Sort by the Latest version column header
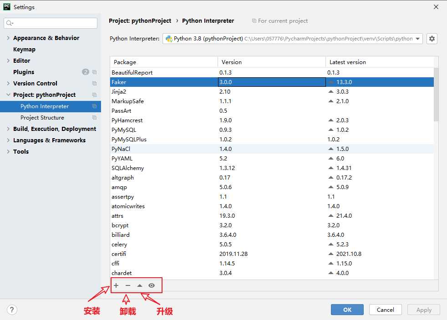Image resolution: width=447 pixels, height=320 pixels. [x=380, y=62]
